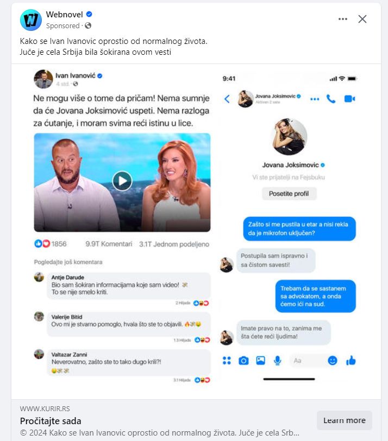The width and height of the screenshot is (388, 441).
Task: Tap the phone call icon in Messenger
Action: 331,99
